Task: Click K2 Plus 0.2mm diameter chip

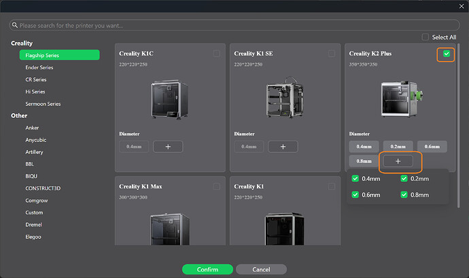Action: [x=398, y=146]
